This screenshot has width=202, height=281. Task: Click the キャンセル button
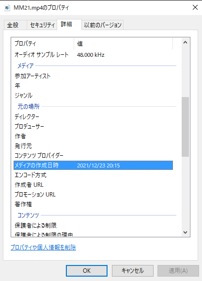click(x=133, y=271)
